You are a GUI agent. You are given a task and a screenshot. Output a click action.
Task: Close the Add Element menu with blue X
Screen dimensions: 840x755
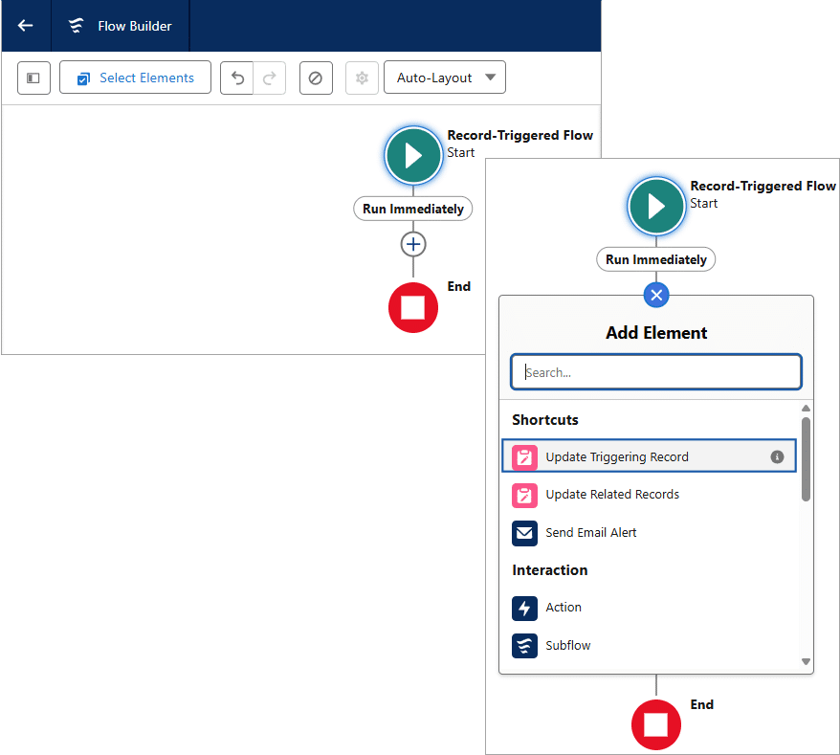coord(656,295)
